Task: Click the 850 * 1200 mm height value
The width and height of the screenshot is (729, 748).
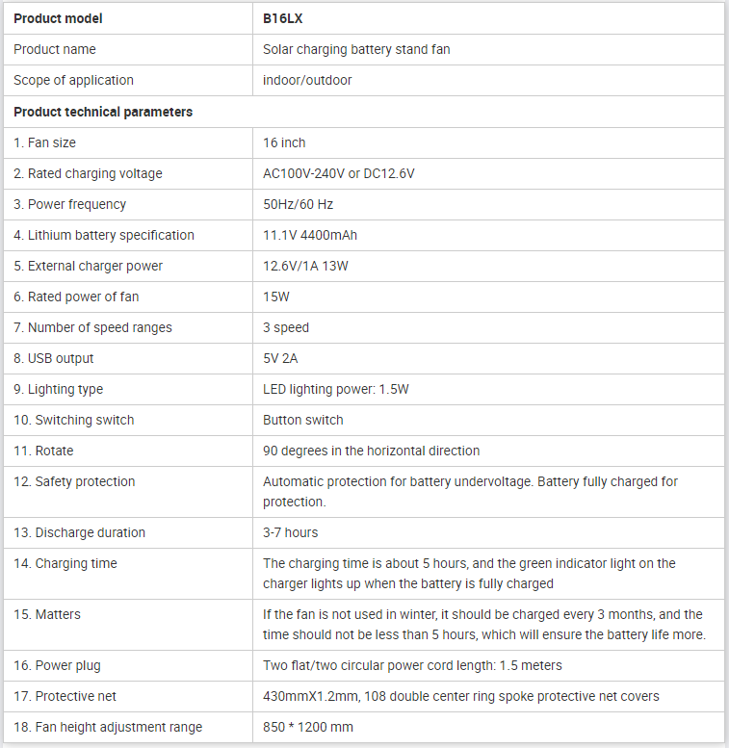Action: 308,727
